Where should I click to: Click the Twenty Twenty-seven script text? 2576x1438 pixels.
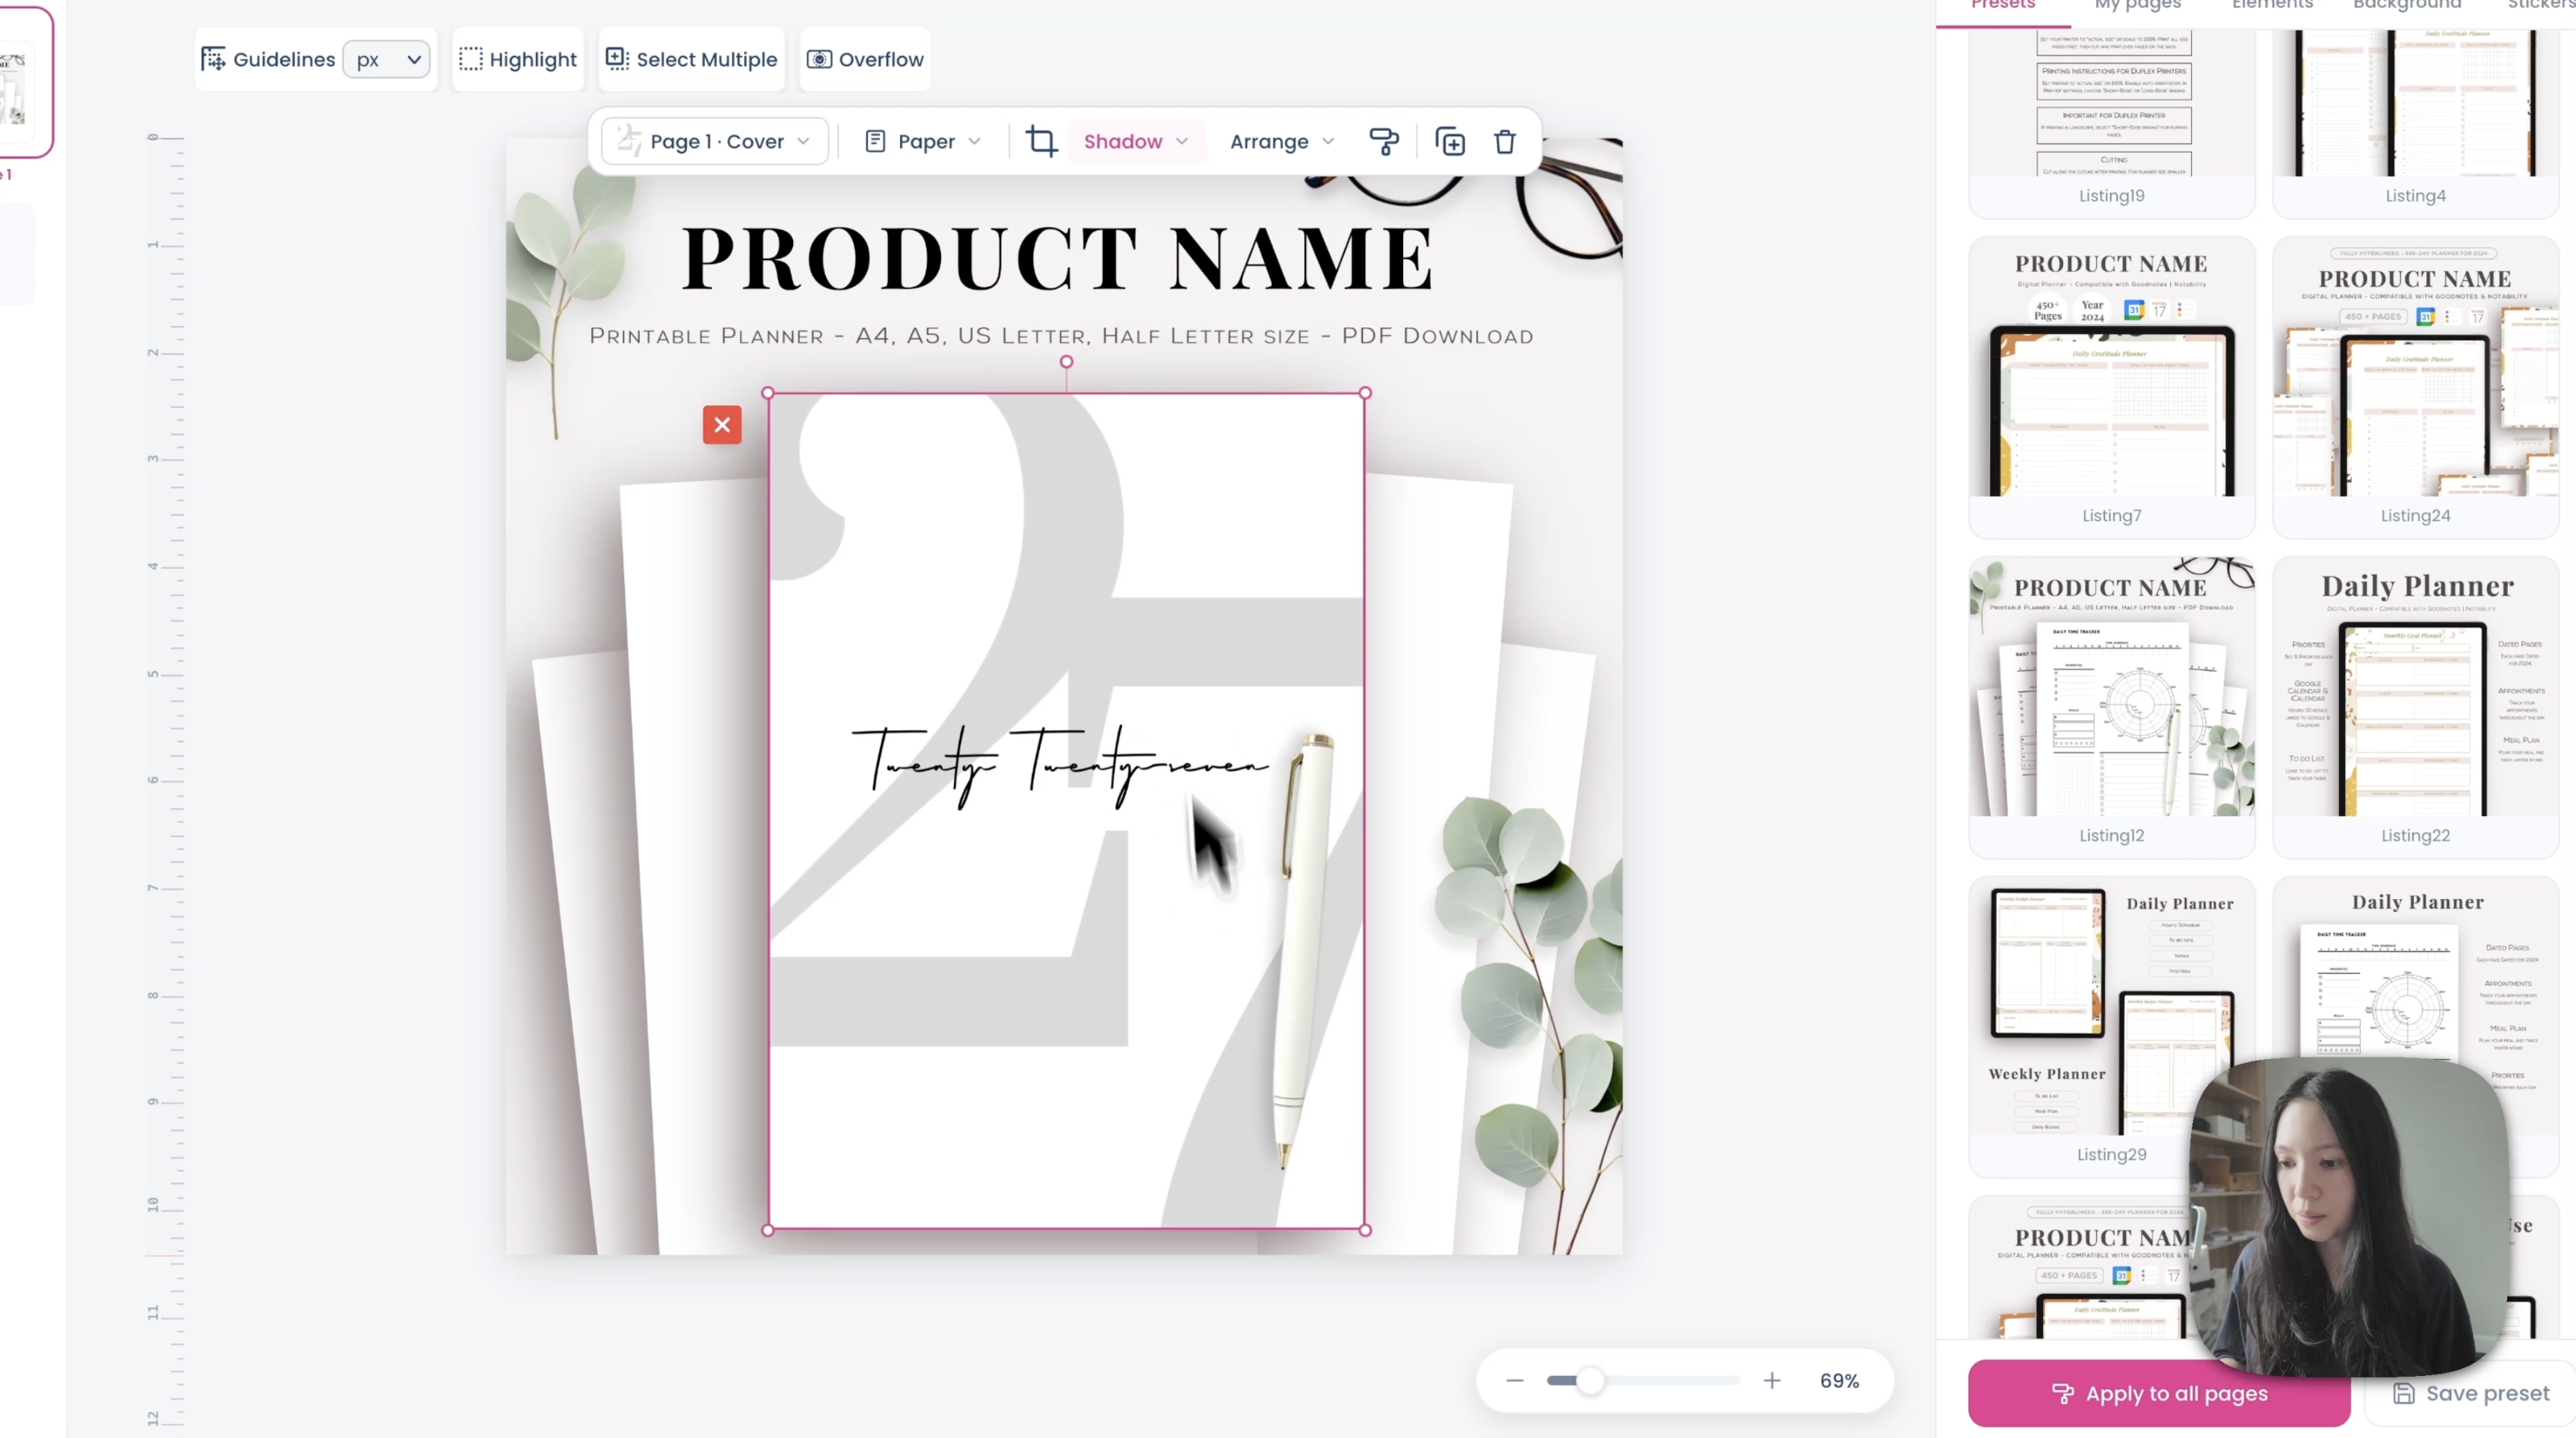pyautogui.click(x=1060, y=767)
